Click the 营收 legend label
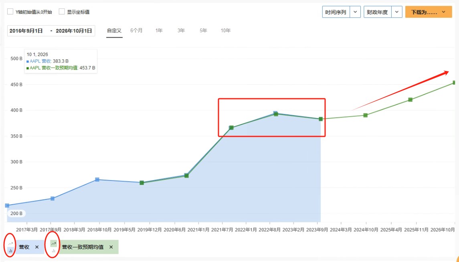 point(24,247)
